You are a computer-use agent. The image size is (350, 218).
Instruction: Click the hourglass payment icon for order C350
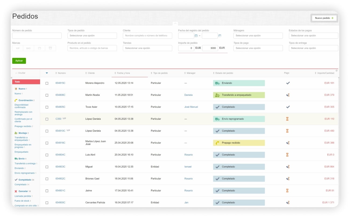[x=287, y=119]
